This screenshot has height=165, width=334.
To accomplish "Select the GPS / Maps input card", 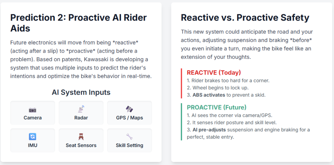I will click(129, 113).
